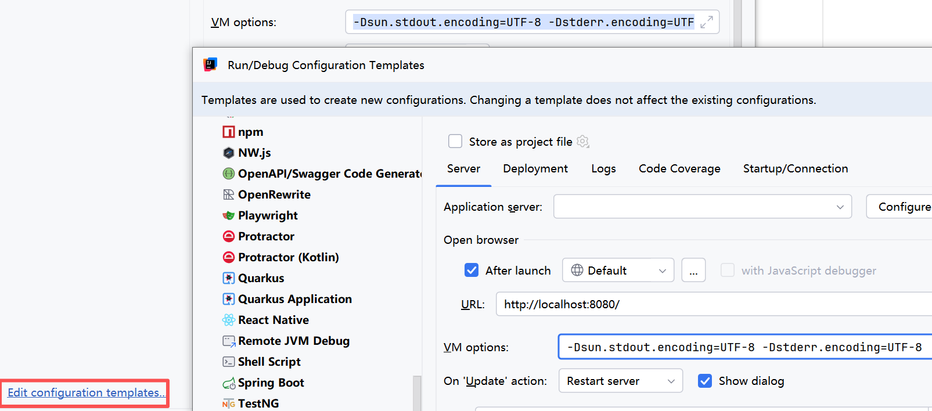Viewport: 932px width, 411px height.
Task: Click the Playwright masks icon
Action: click(229, 216)
